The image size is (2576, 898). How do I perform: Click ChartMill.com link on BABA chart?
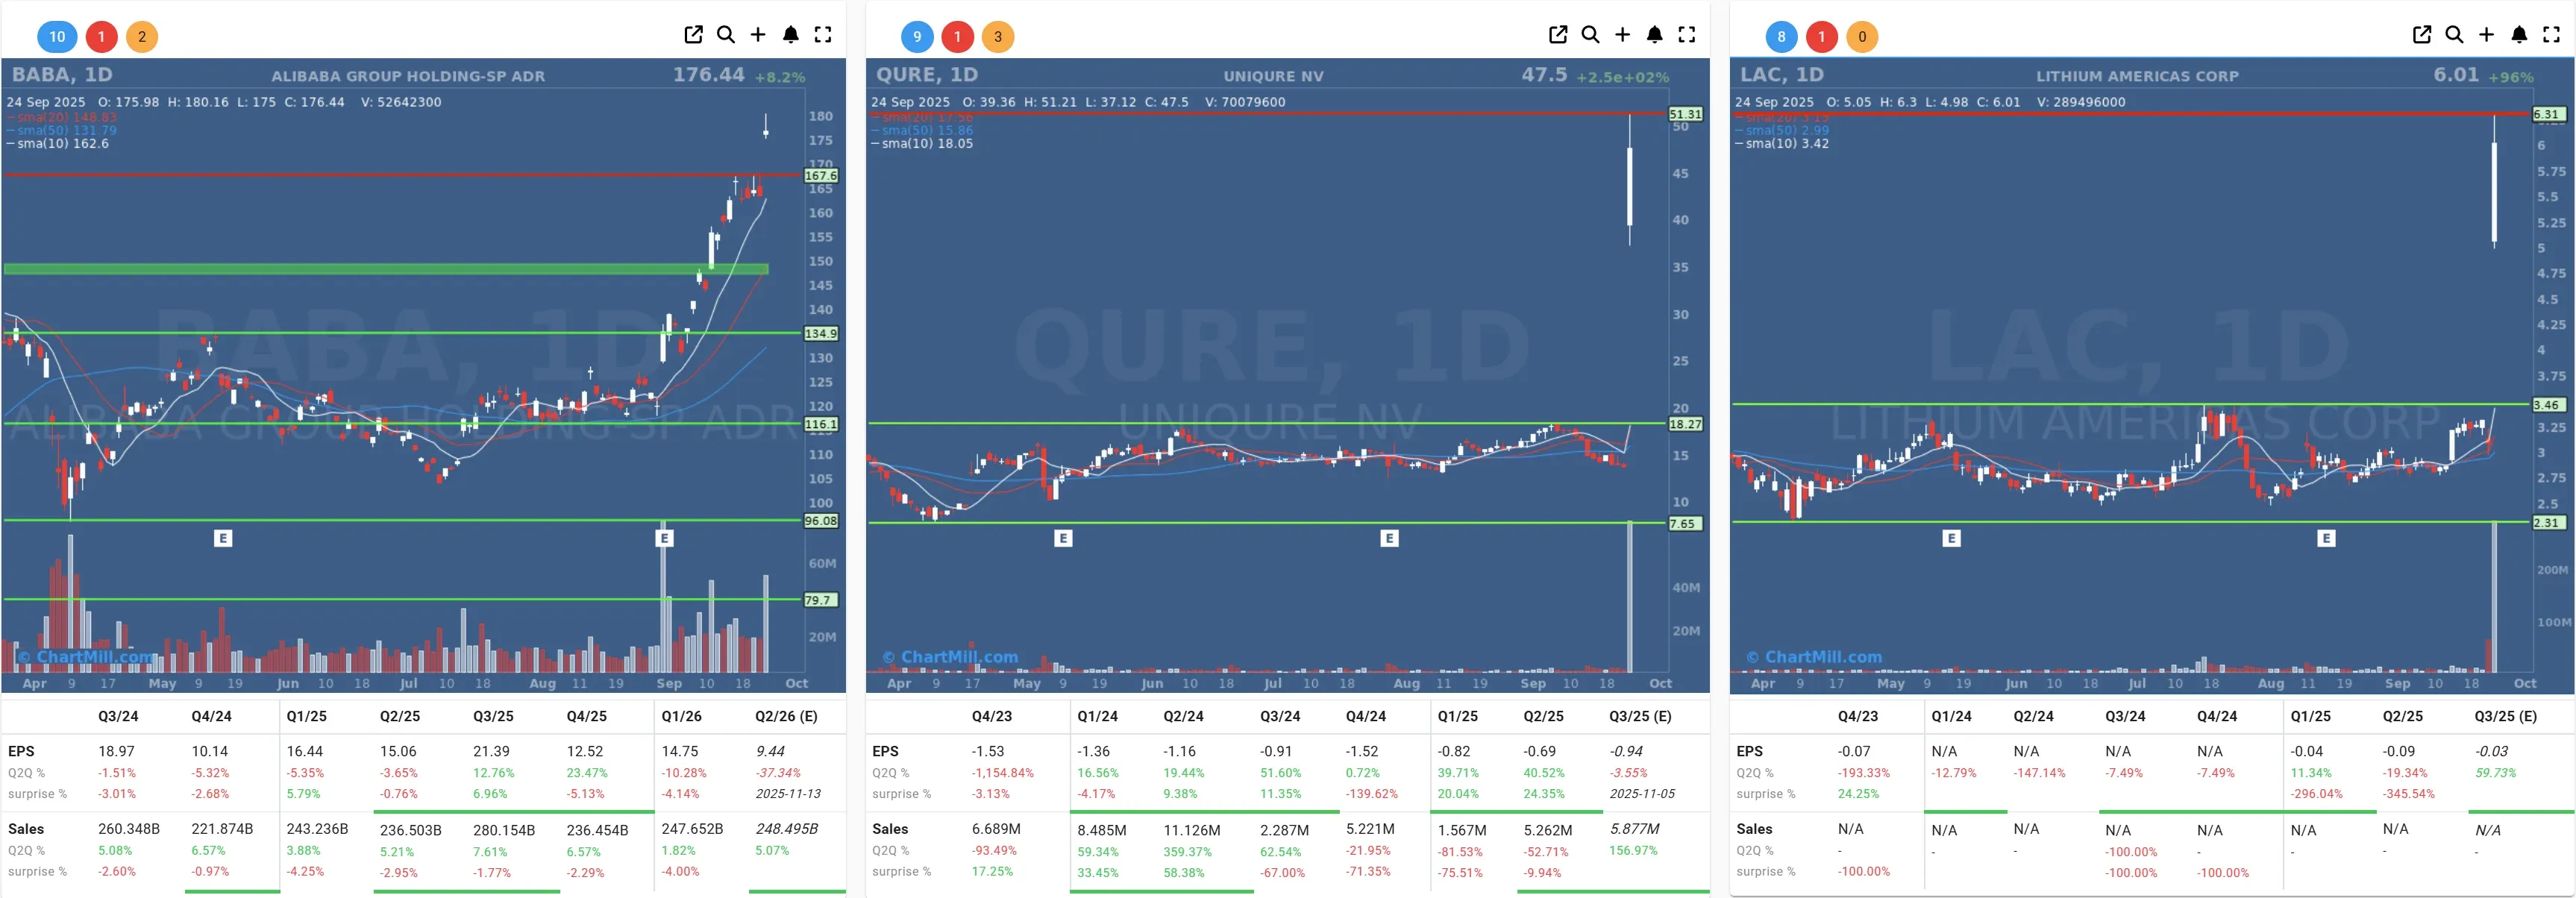[87, 657]
